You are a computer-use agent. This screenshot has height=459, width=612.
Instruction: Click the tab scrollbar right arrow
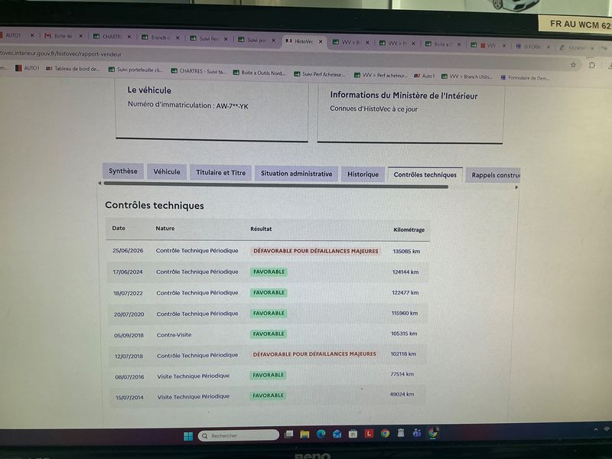click(516, 187)
